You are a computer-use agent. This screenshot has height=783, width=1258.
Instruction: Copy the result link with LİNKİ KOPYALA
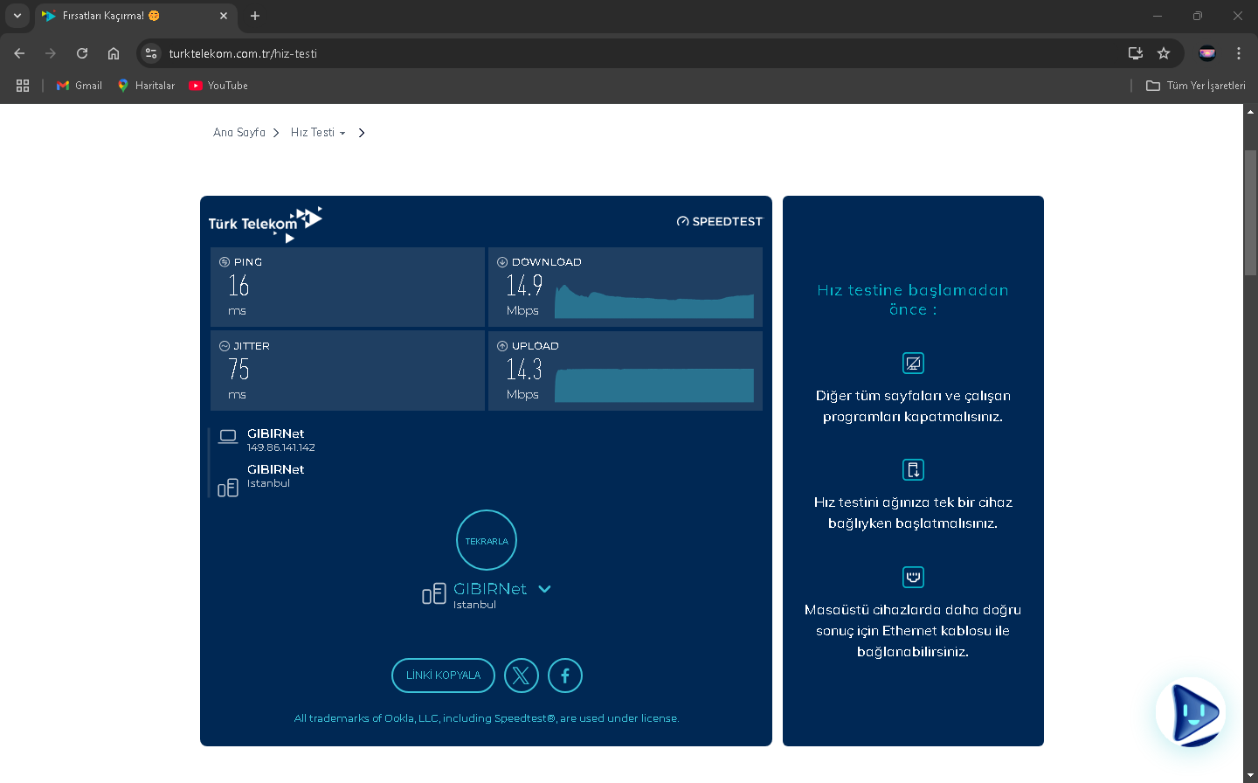point(443,676)
